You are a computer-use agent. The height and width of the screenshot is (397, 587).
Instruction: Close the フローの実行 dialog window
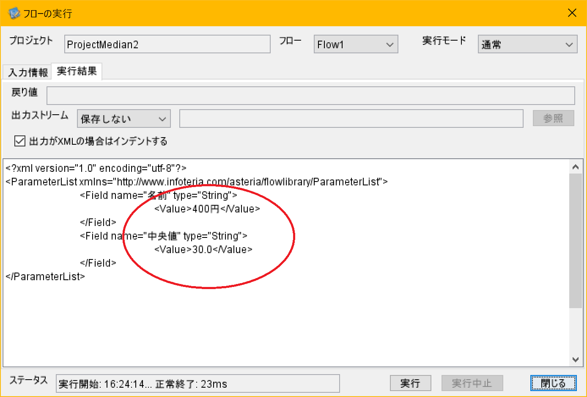click(x=572, y=13)
